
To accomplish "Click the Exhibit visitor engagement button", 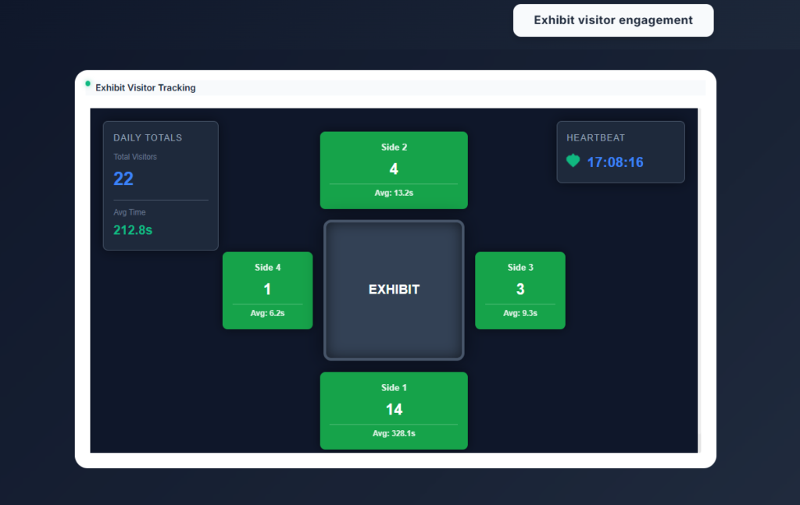I will [612, 20].
